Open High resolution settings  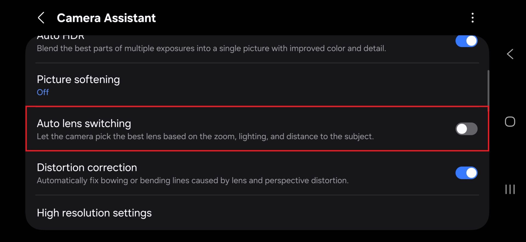tap(94, 213)
